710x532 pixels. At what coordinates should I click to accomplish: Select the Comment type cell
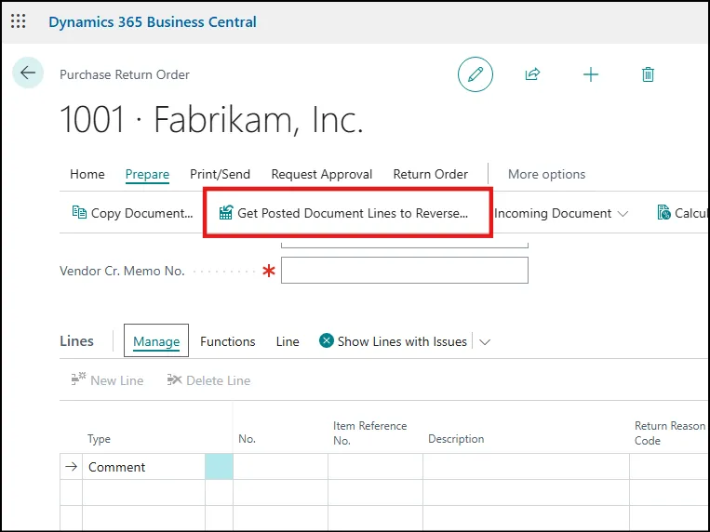tap(144, 467)
